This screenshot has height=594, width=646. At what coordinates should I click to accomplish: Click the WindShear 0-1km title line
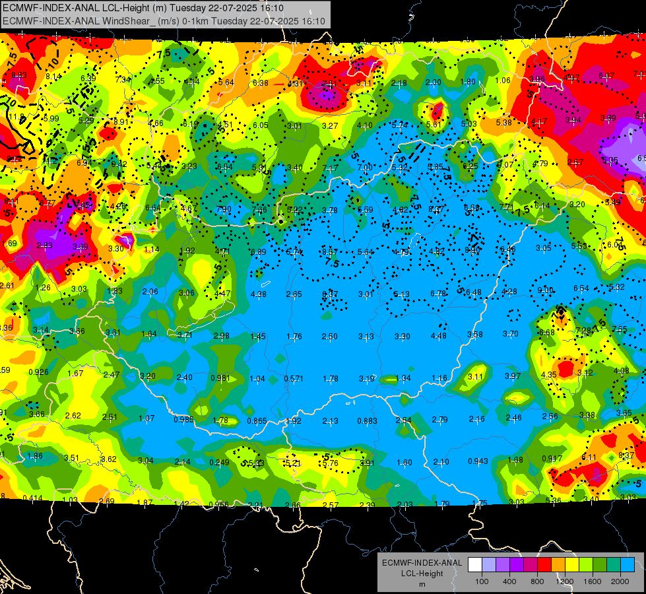(164, 21)
